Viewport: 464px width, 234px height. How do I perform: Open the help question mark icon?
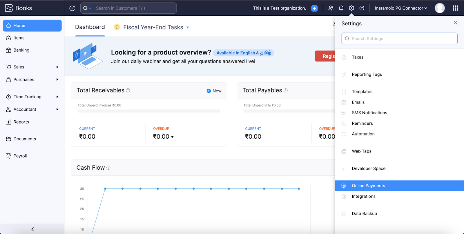click(362, 8)
